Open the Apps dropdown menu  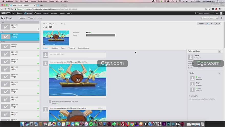point(69,13)
